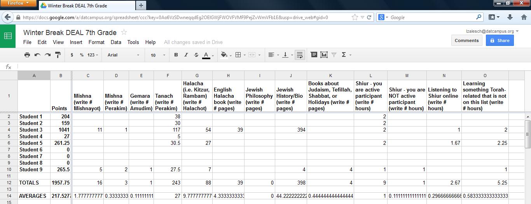Screen dimensions: 531x204
Task: Open the text color picker
Action: [x=206, y=55]
